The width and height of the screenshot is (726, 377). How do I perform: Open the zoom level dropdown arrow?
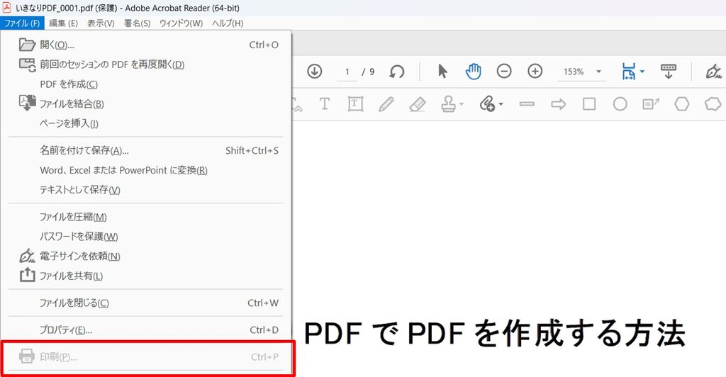point(598,72)
